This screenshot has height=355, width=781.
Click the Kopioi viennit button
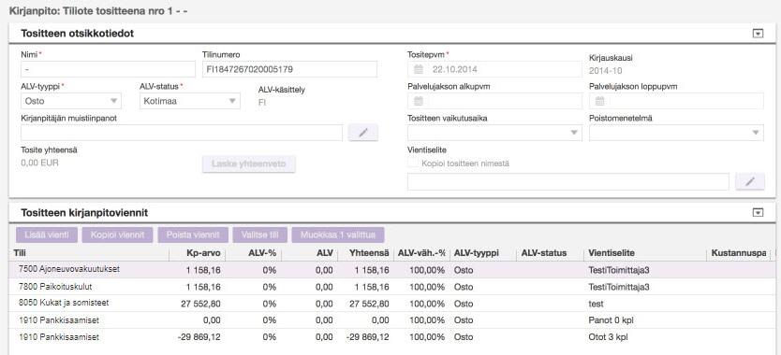coord(118,234)
